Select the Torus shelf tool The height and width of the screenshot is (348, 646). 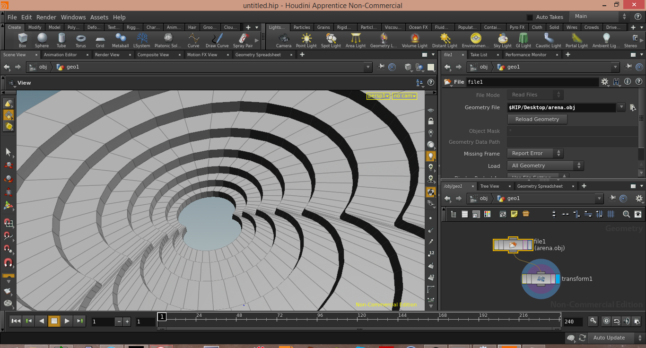tap(81, 40)
